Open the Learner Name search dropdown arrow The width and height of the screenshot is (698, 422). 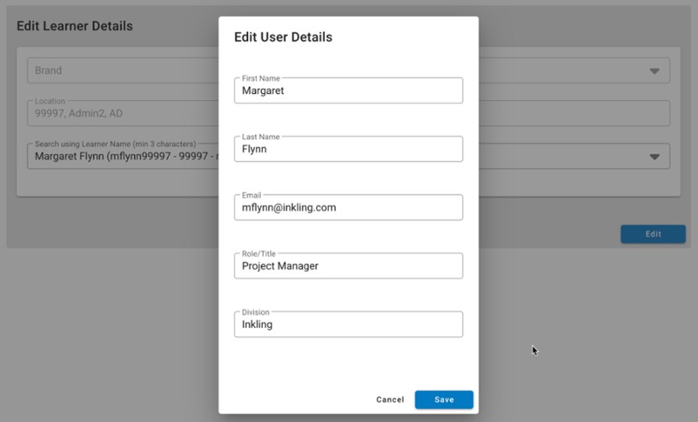[x=654, y=157]
